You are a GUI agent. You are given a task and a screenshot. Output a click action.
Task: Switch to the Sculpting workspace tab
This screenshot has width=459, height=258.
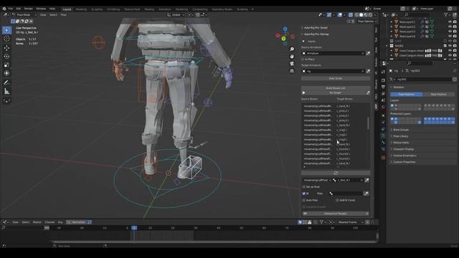coord(97,9)
